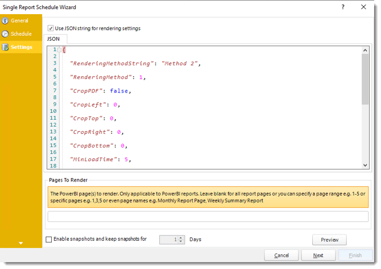Click the "MinLoadTime" key text
Image resolution: width=381 pixels, height=269 pixels.
click(x=94, y=159)
